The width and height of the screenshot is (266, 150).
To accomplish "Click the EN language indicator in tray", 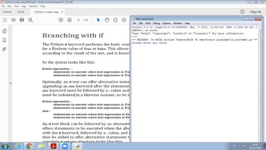I will click(x=234, y=146).
